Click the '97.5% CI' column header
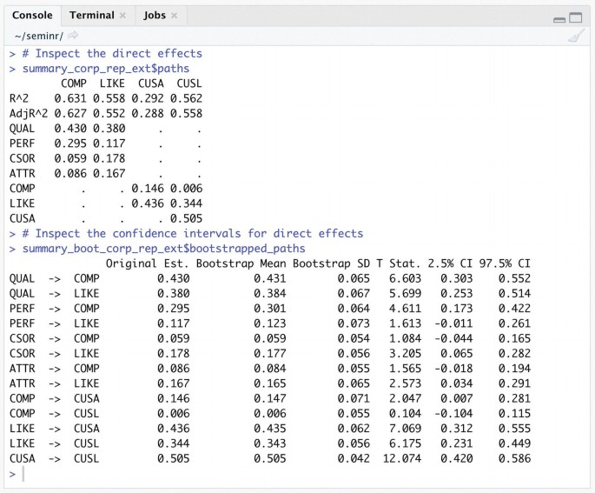Screen dimensions: 595x493 [505, 263]
